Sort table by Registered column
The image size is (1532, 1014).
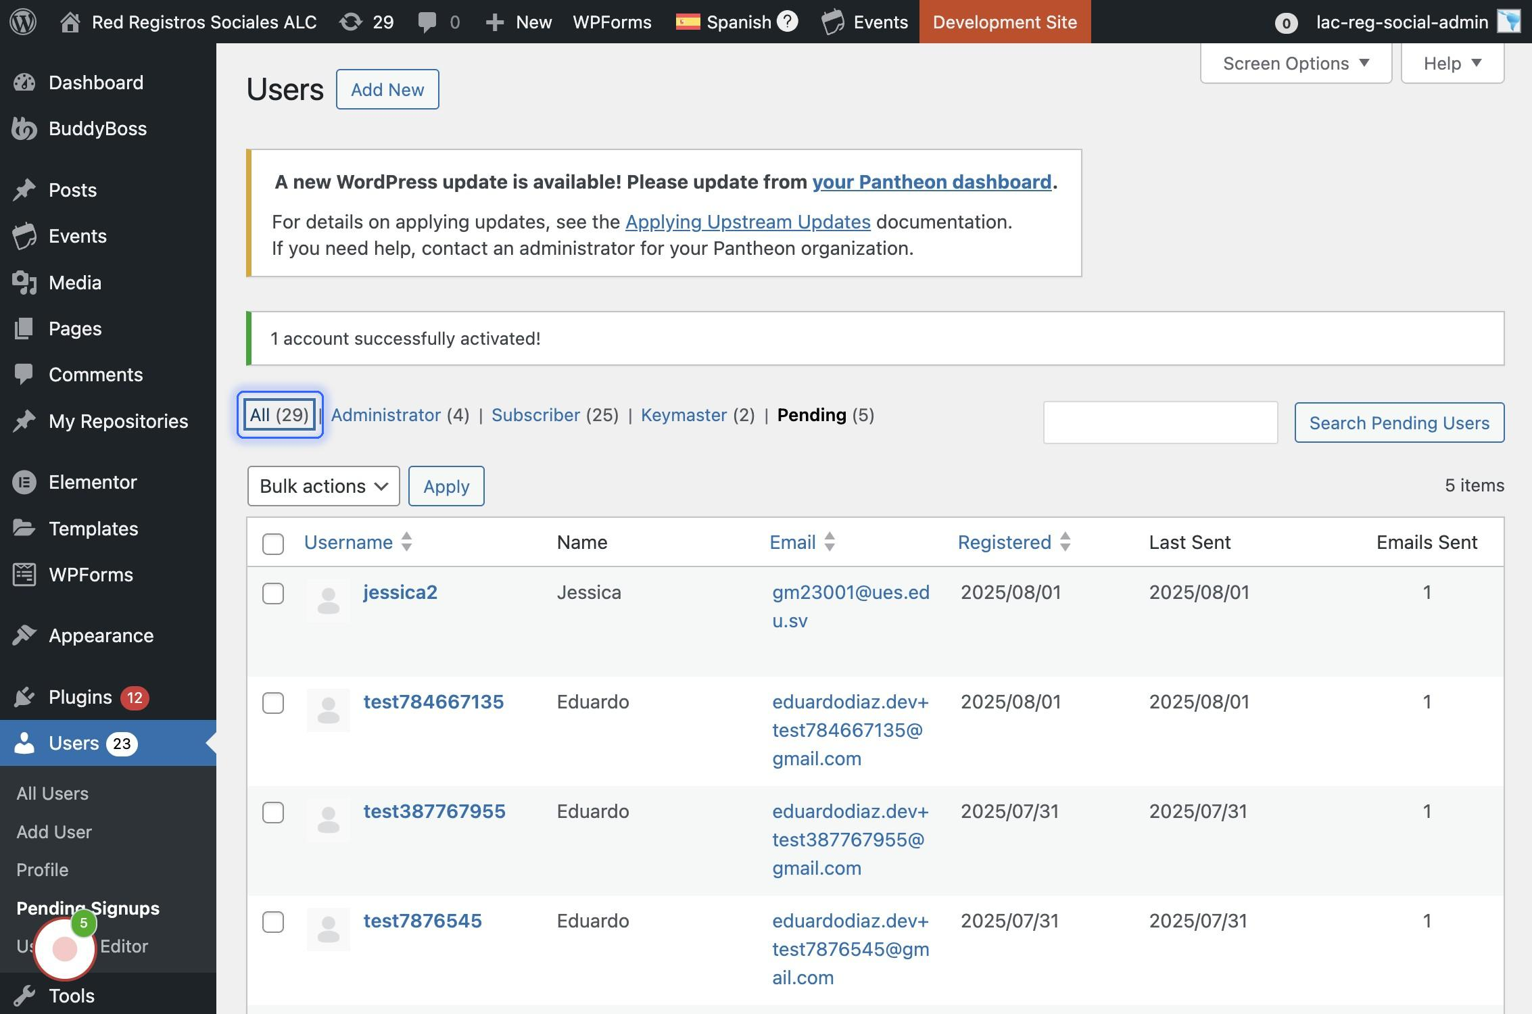pyautogui.click(x=1005, y=542)
